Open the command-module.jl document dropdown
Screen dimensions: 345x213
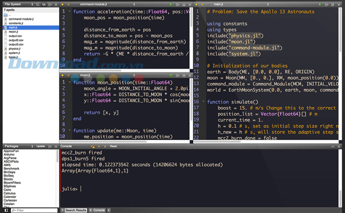[x=134, y=5]
